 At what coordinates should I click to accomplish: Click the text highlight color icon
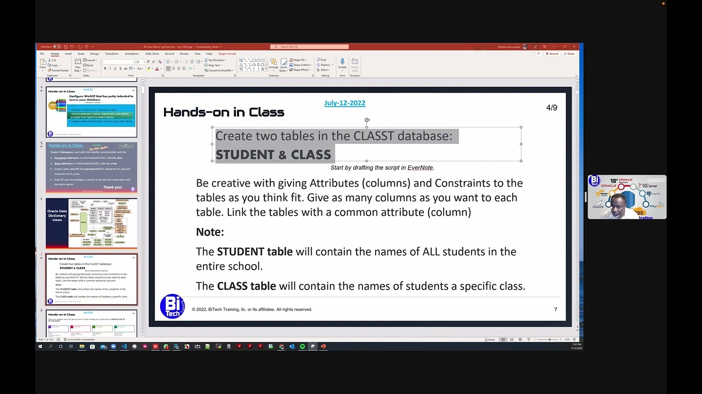tap(149, 68)
